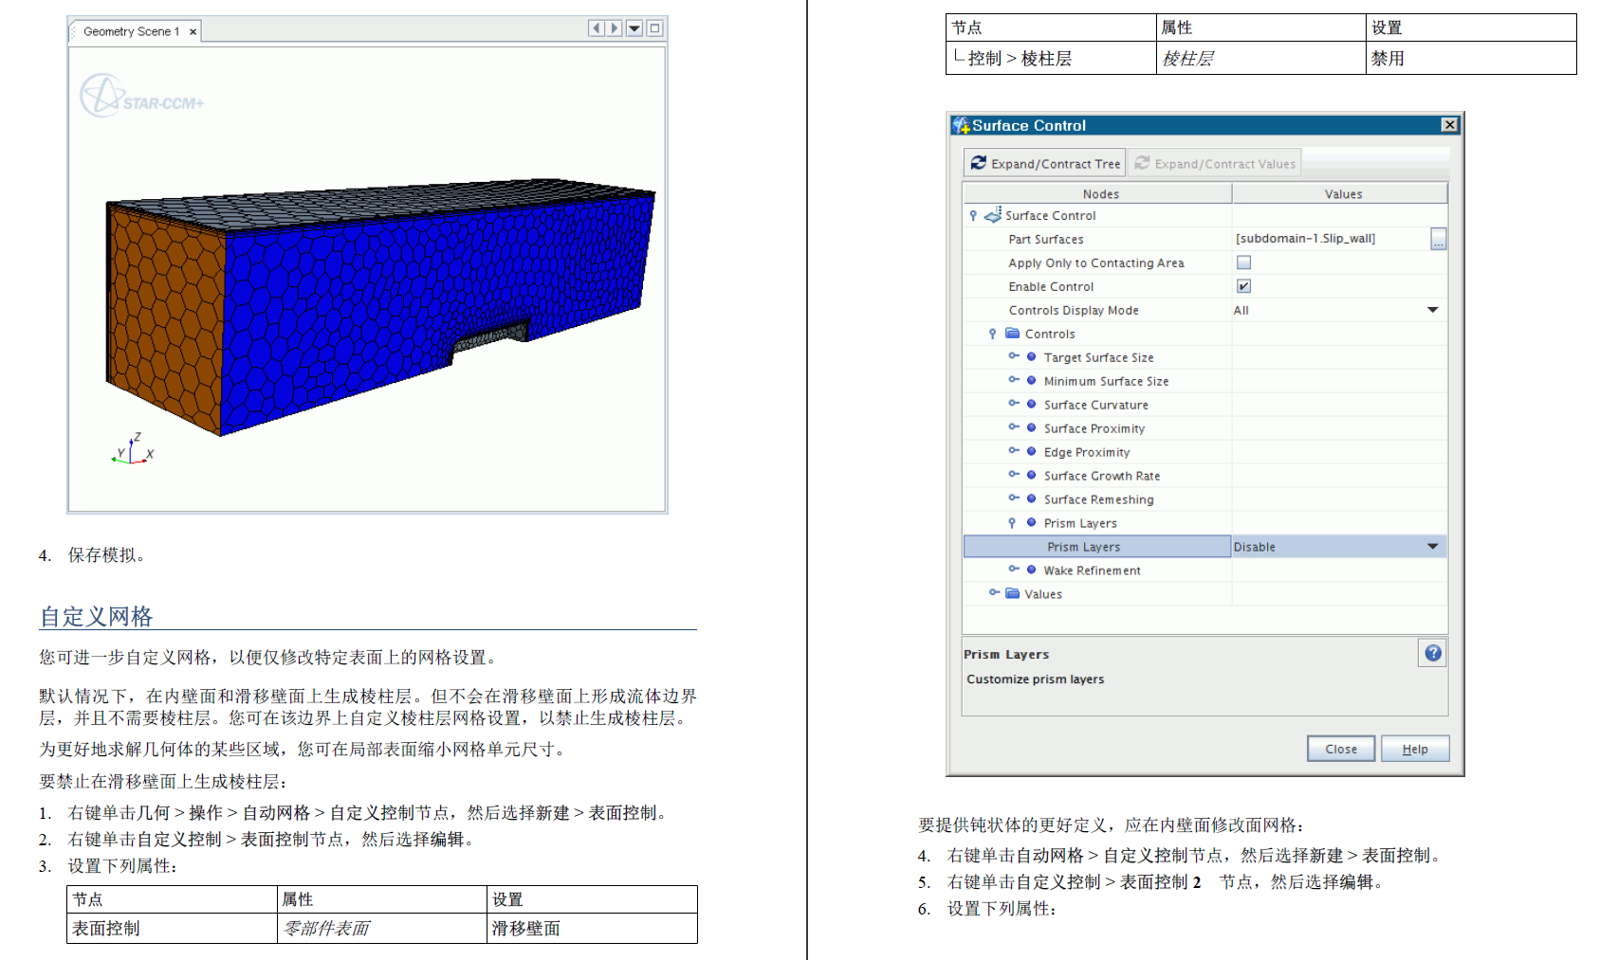Expand the Target Surface Size node
The height and width of the screenshot is (960, 1618).
click(1014, 356)
